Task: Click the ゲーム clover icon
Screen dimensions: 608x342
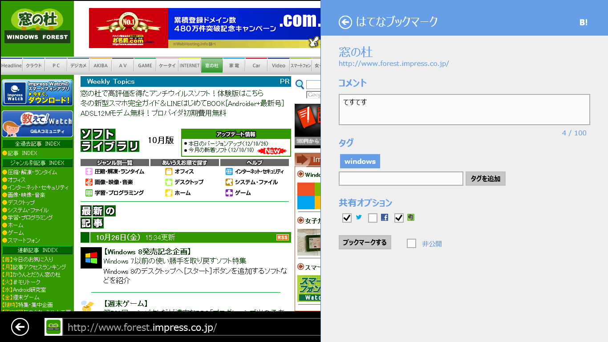Action: 230,193
